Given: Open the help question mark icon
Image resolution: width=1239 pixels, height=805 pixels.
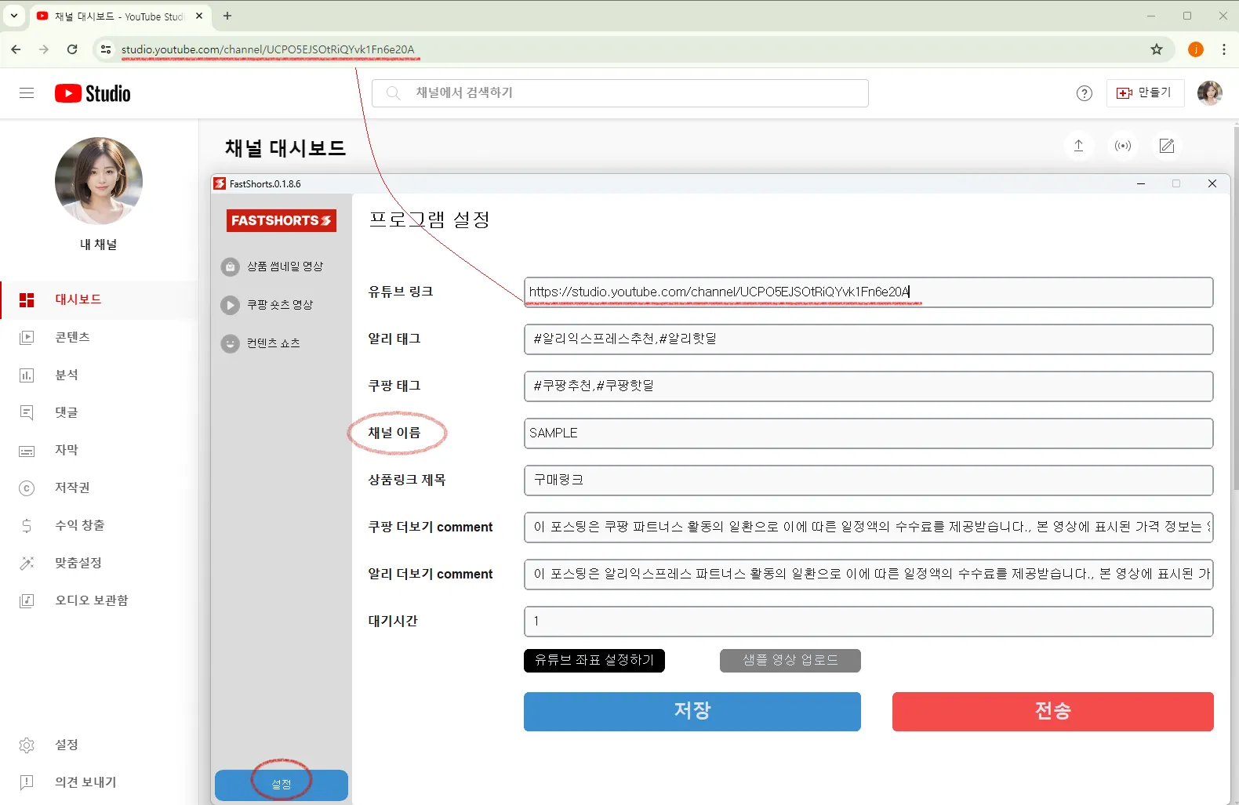Looking at the screenshot, I should [1085, 93].
